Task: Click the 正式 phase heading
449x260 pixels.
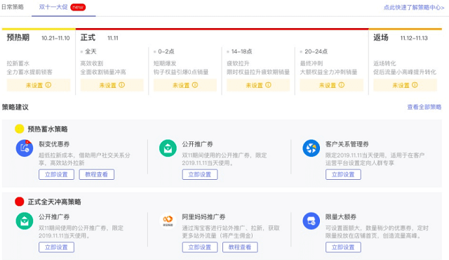Action: click(88, 37)
